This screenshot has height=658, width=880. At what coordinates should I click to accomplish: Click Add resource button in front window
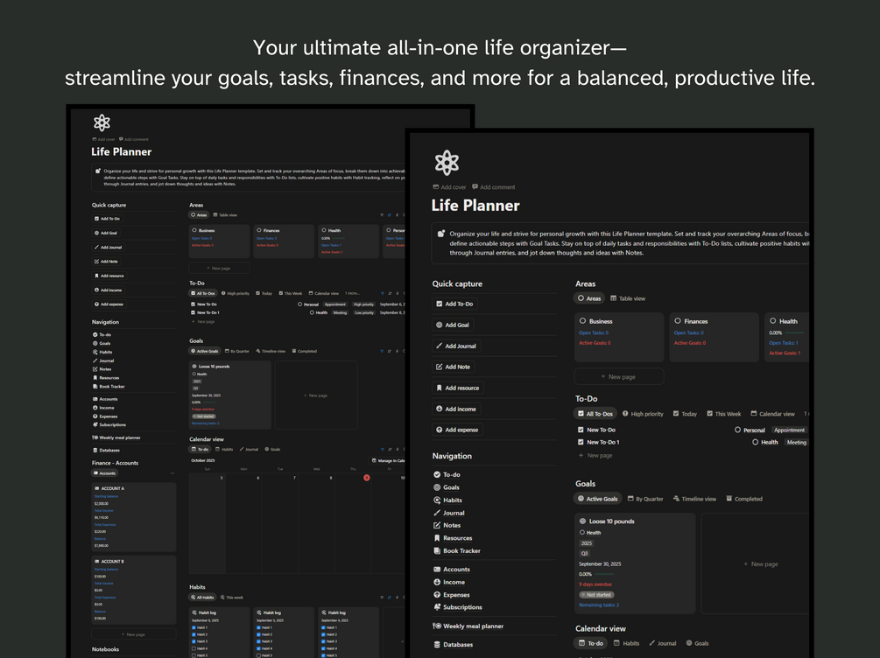(x=457, y=388)
